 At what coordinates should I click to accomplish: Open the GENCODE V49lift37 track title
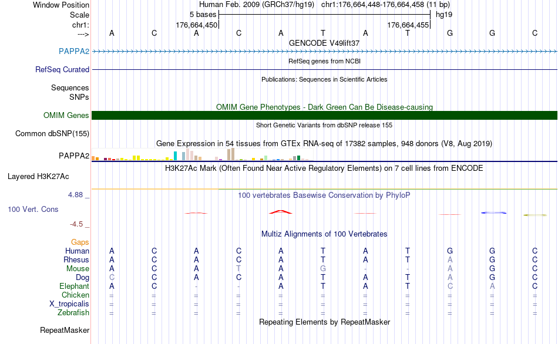click(324, 43)
